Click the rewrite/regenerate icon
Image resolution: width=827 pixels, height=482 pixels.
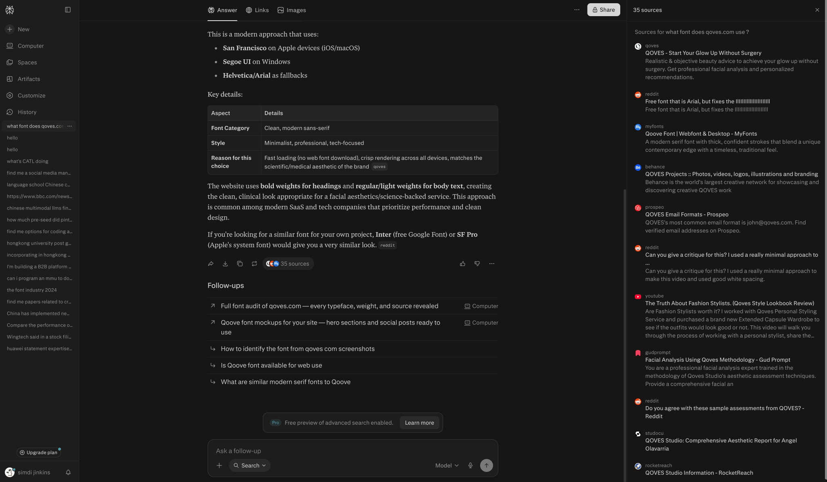point(254,264)
